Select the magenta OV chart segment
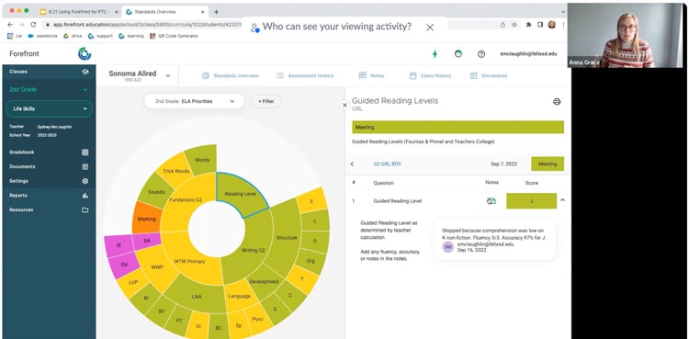 [x=124, y=265]
